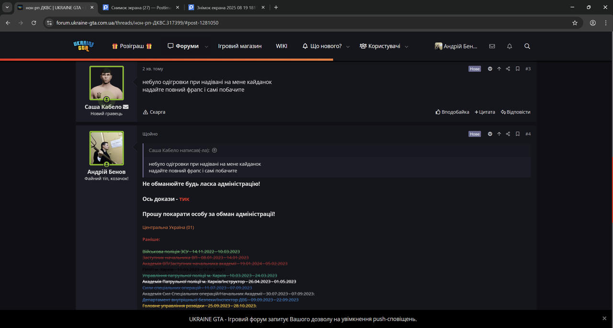Screen dimensions: 613x328
Task: Open the #3 post permalink
Action: click(x=528, y=69)
